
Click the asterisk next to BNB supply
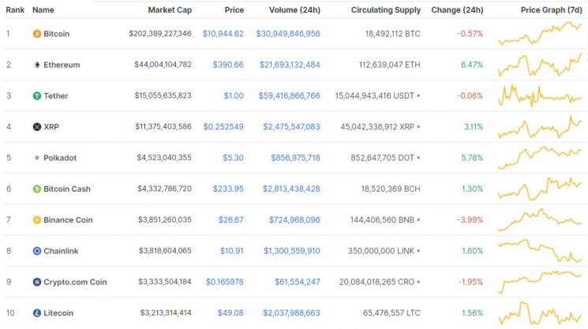coord(418,220)
